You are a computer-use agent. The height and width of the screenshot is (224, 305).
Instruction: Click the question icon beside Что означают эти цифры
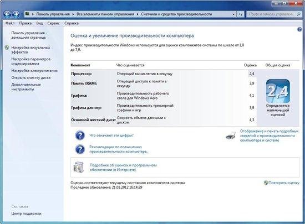click(80, 136)
